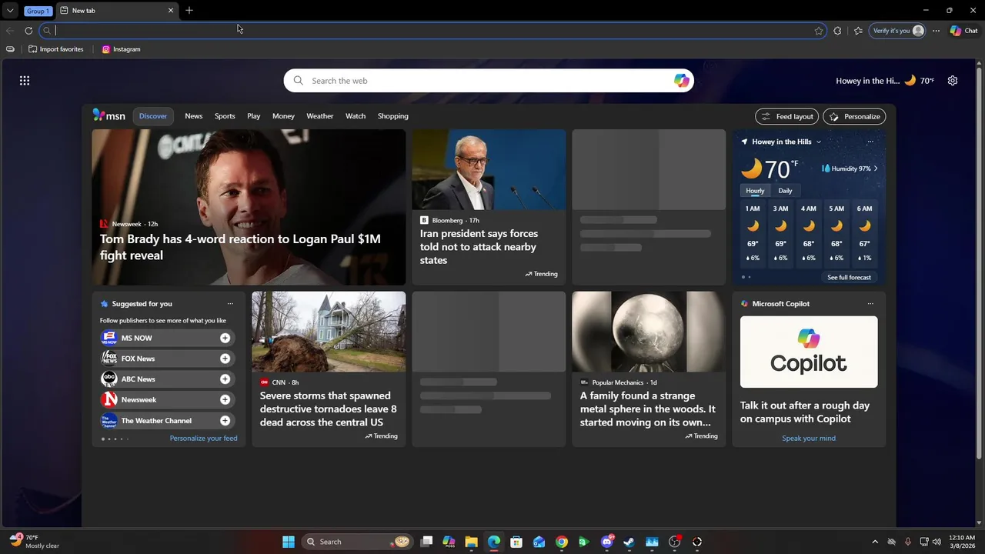Open the Shopping section tab

tap(393, 116)
